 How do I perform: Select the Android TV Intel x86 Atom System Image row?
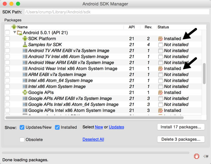pyautogui.click(x=104, y=57)
